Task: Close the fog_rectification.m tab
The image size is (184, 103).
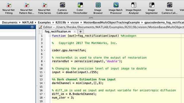Action: tap(75, 31)
